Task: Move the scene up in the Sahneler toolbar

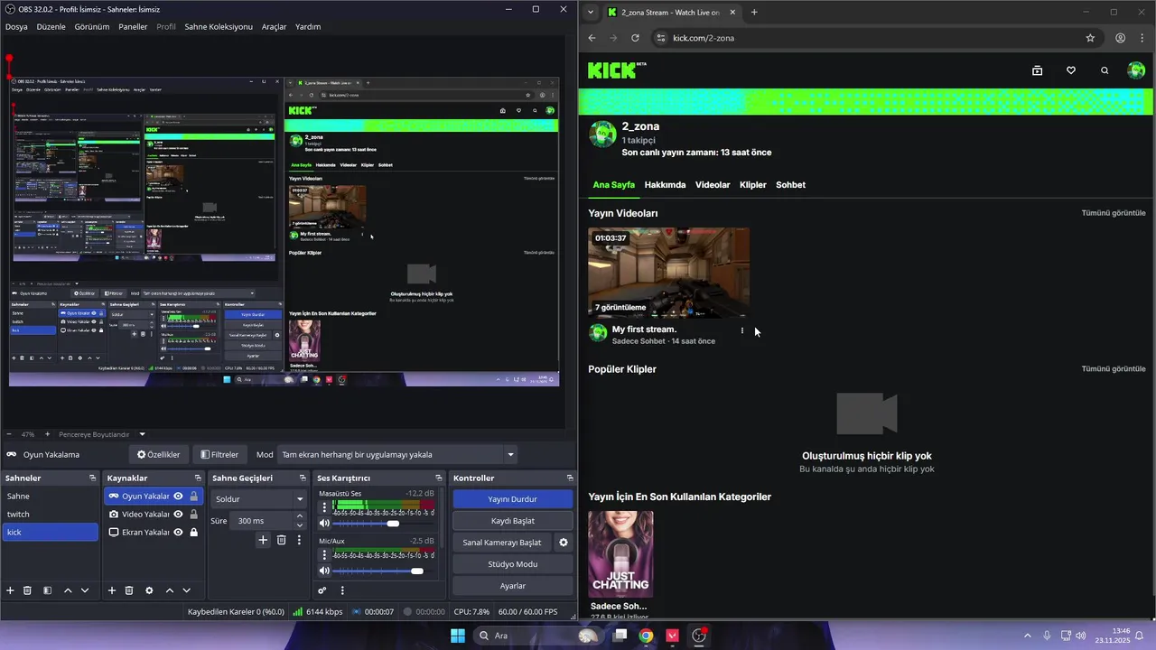Action: [68, 590]
